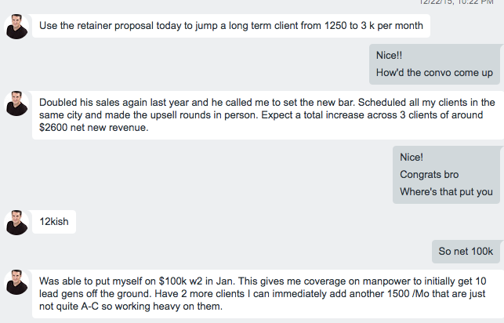Image resolution: width=504 pixels, height=323 pixels.
Task: Select the 'Nice!!' reply line
Action: coord(391,56)
